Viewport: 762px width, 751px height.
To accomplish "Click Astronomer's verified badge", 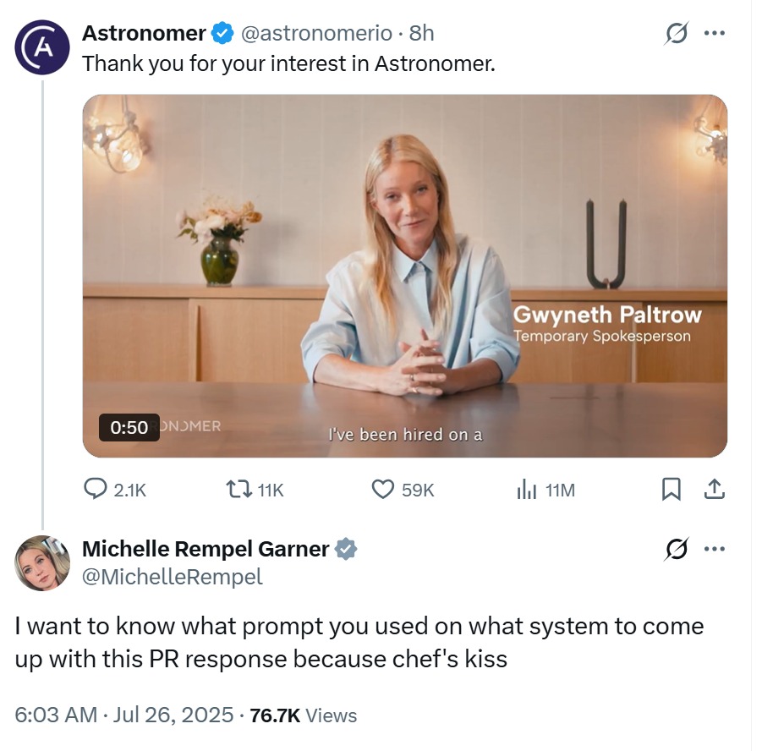I will [223, 34].
